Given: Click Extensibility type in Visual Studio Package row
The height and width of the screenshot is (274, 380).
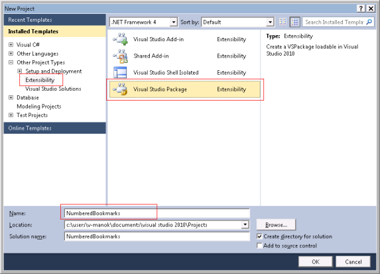Looking at the screenshot, I should [231, 89].
